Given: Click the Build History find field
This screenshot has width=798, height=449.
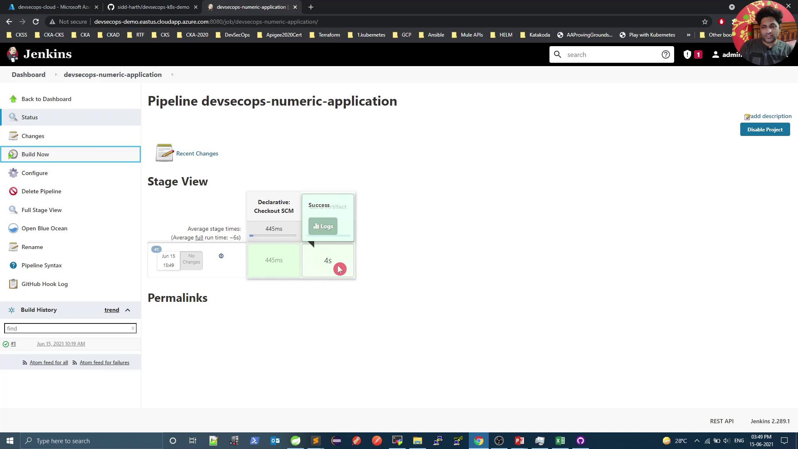Looking at the screenshot, I should click(68, 328).
